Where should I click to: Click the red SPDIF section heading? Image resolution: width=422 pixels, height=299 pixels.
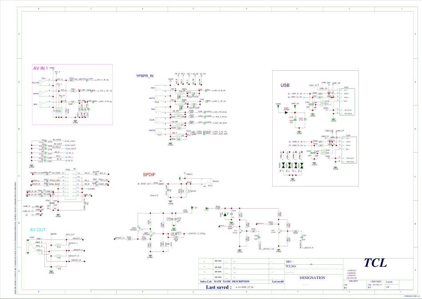(149, 174)
